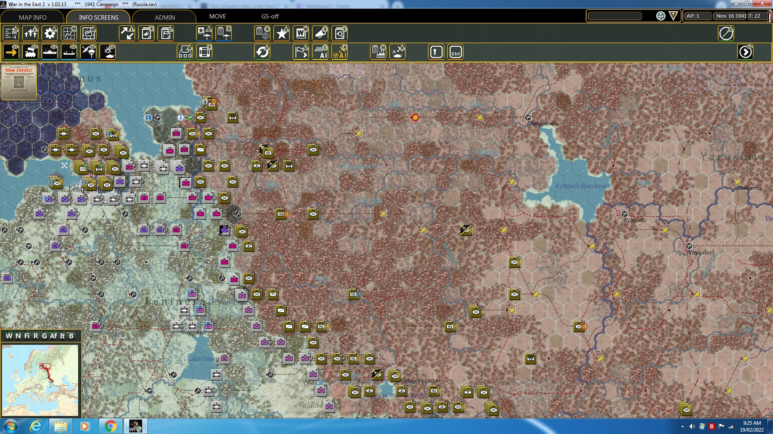Click the brown triangle T icon

tap(673, 16)
